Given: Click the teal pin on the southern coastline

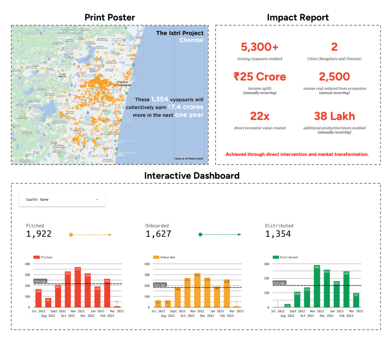Looking at the screenshot, I should 115,140.
